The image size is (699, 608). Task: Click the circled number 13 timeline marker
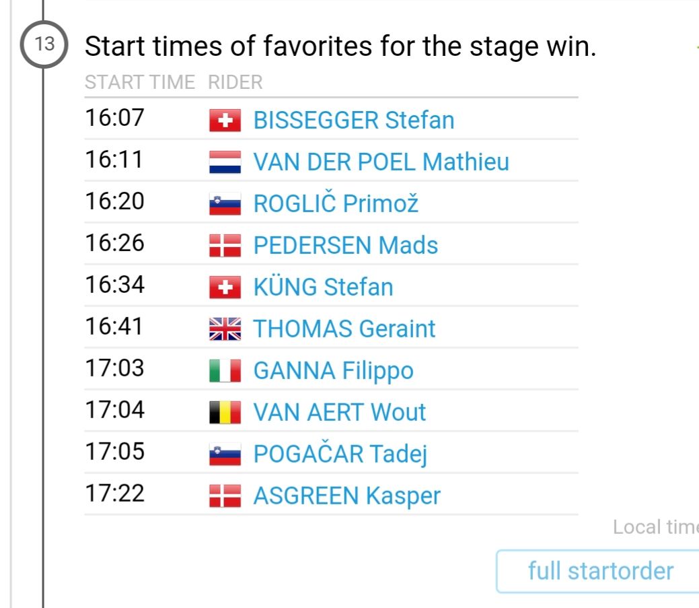(x=44, y=45)
